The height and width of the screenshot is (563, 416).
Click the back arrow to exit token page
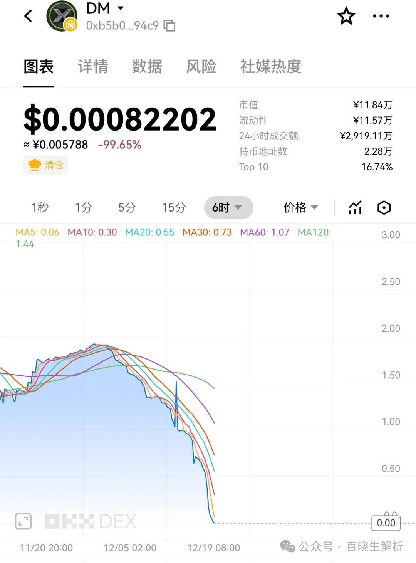[x=28, y=16]
